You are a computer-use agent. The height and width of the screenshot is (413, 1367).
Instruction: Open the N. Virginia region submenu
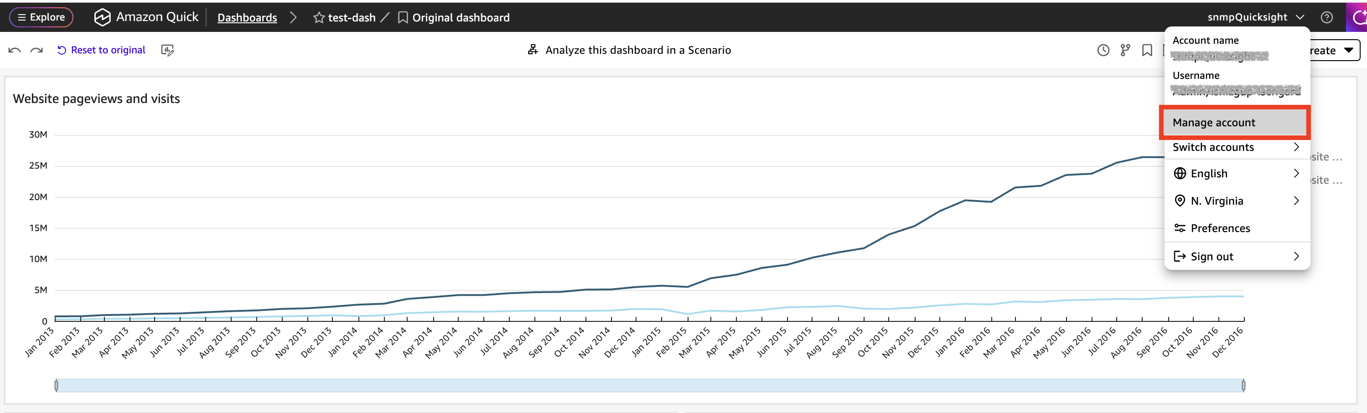coord(1237,201)
